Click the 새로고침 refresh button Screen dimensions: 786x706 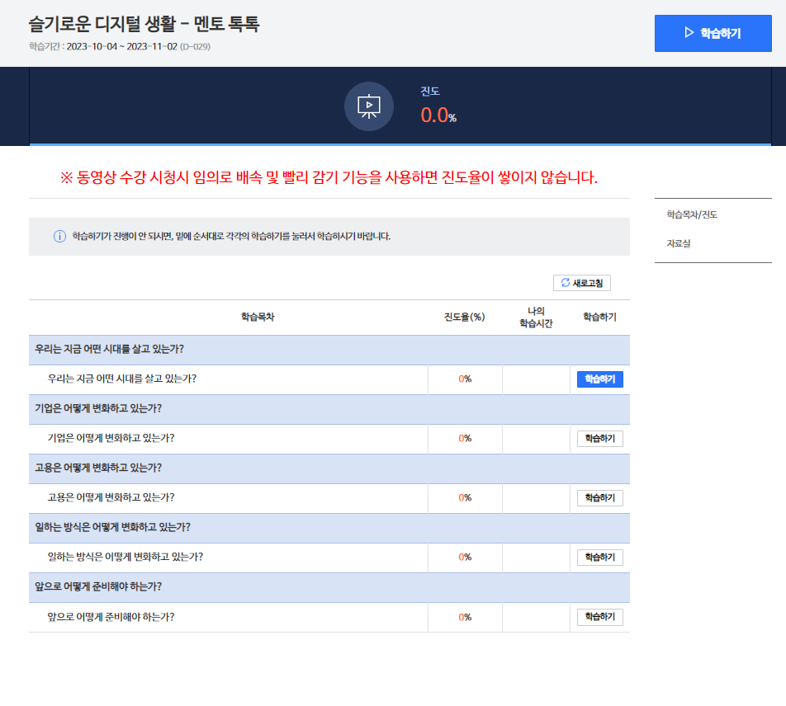point(581,283)
